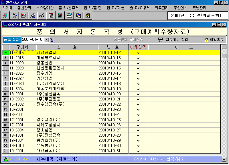This screenshot has height=165, width=229.
Task: Toggle transfer checkmark for 삼성공업사 row
Action: coord(138,53)
